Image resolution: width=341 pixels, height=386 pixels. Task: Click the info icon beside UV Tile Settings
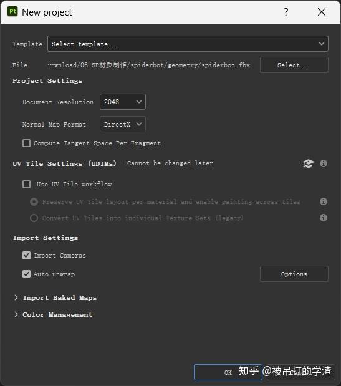click(x=324, y=163)
